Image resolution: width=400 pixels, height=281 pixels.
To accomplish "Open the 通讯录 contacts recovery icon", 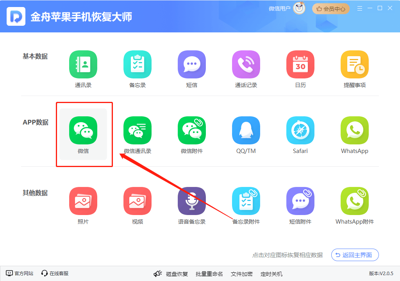I will [x=83, y=64].
